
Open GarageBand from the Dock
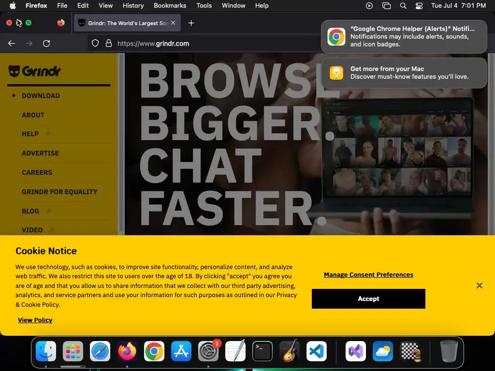pyautogui.click(x=290, y=351)
